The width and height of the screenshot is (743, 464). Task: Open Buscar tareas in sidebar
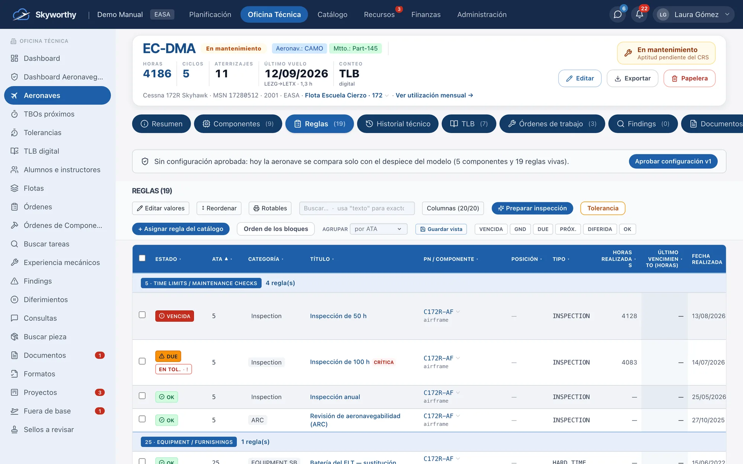58,244
